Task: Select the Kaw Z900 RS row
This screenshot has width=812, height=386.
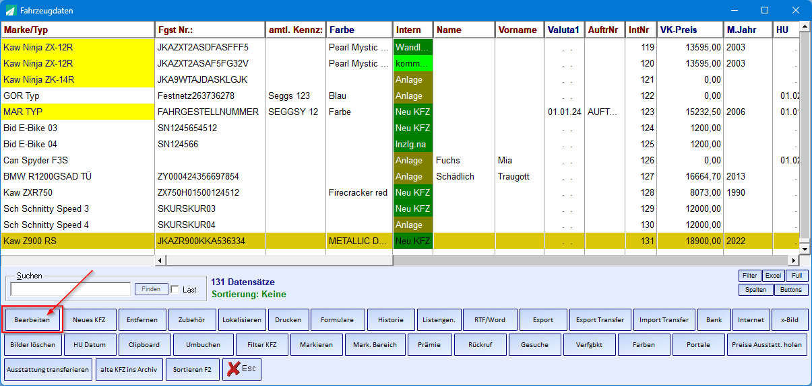Action: (400, 241)
